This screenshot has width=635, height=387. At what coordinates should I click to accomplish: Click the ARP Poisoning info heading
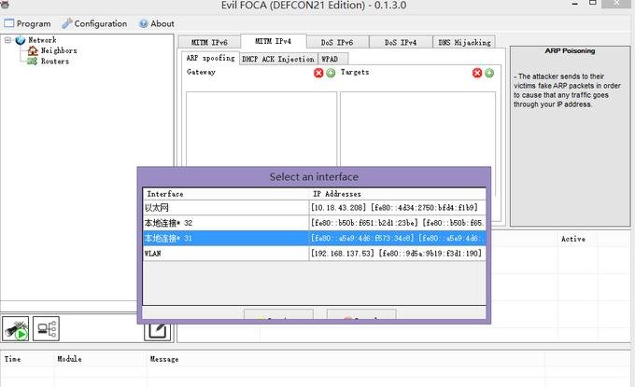(570, 51)
